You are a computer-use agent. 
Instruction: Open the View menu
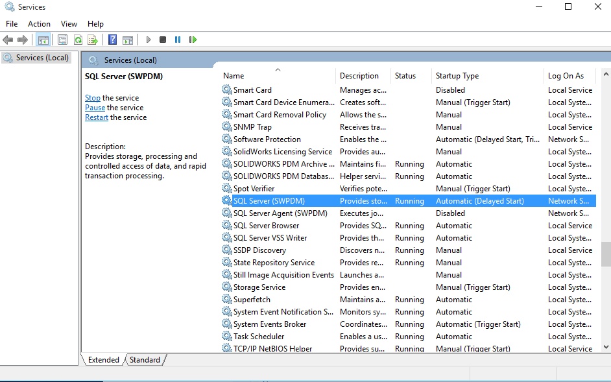click(69, 24)
